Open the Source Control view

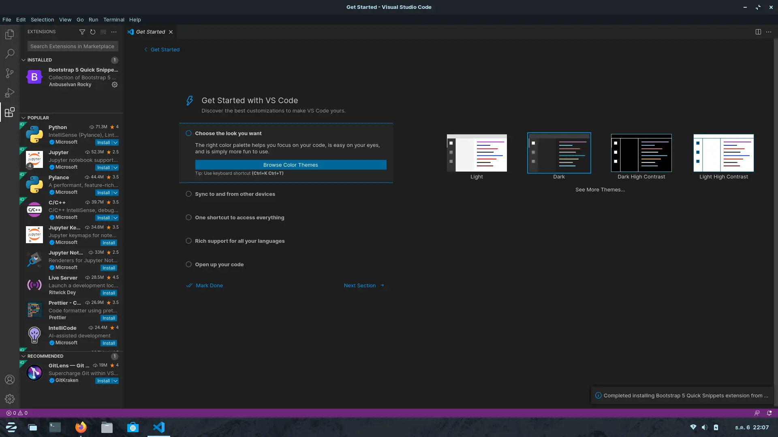pyautogui.click(x=10, y=73)
